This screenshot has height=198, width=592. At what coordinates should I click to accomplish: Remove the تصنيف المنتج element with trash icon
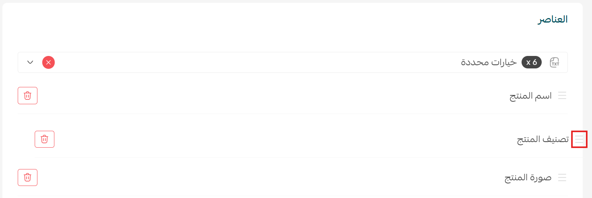[x=44, y=139]
